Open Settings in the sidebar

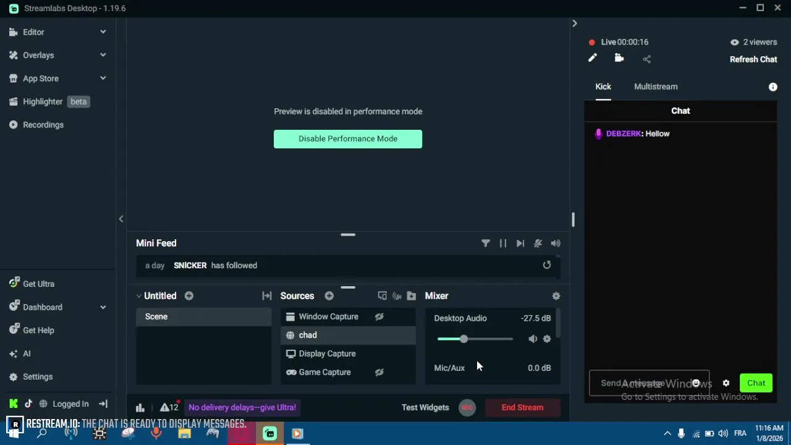(x=31, y=376)
